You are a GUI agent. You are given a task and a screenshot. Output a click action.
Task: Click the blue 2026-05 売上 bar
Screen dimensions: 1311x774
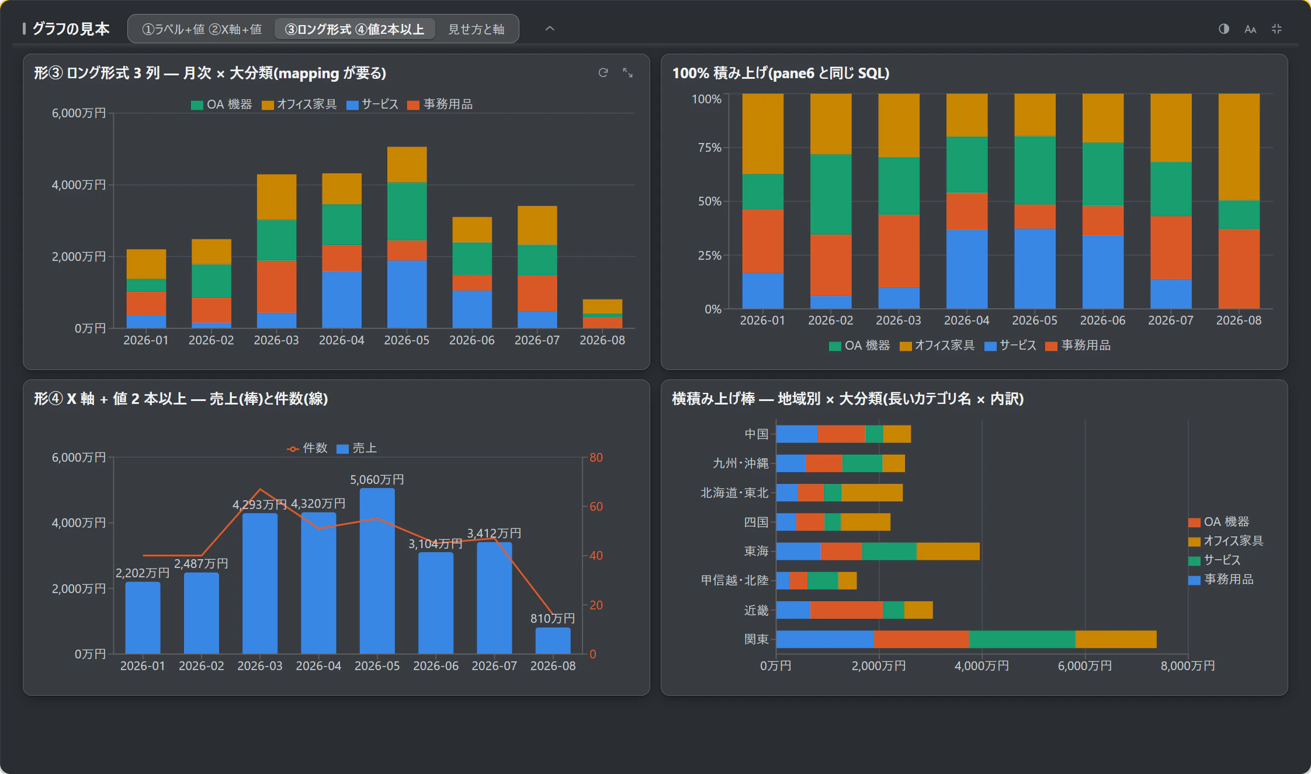377,571
